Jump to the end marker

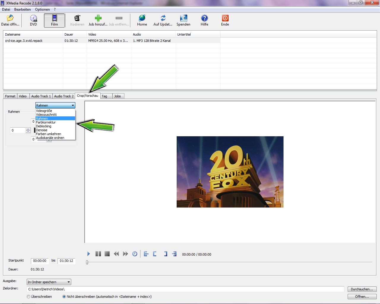(174, 254)
